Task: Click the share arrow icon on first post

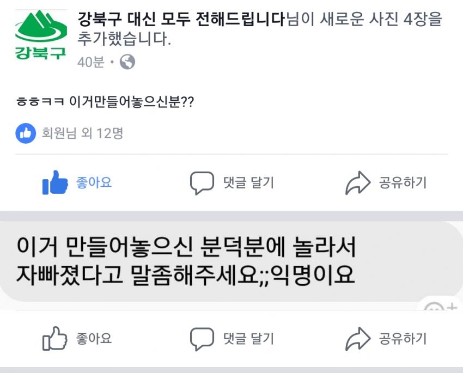Action: point(357,183)
